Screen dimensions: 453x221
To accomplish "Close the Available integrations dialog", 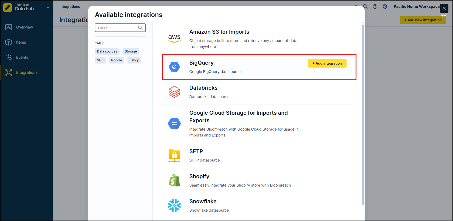I will pyautogui.click(x=444, y=8).
